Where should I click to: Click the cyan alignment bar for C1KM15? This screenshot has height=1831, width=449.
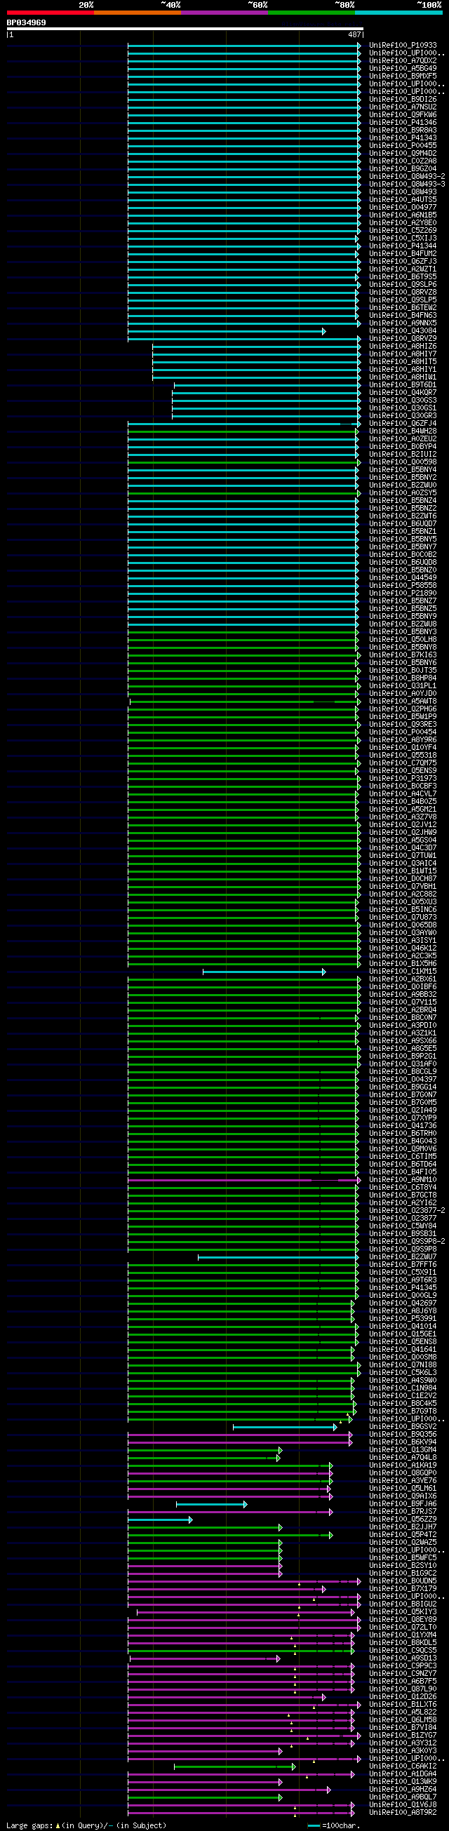(264, 972)
